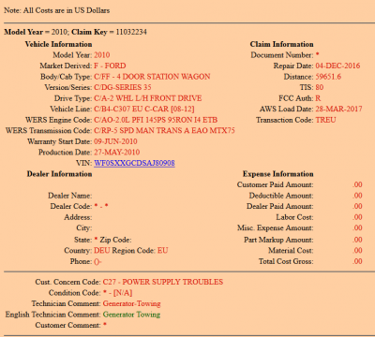Click Production Date 27-MAY-2010

click(117, 153)
